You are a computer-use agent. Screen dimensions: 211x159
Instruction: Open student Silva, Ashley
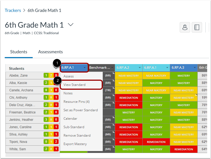19,134
